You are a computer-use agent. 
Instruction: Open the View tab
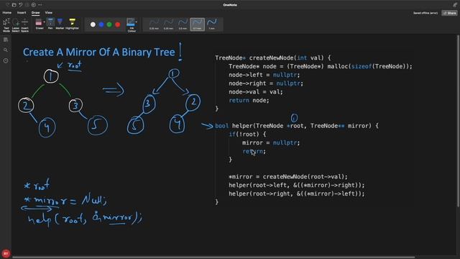49,13
